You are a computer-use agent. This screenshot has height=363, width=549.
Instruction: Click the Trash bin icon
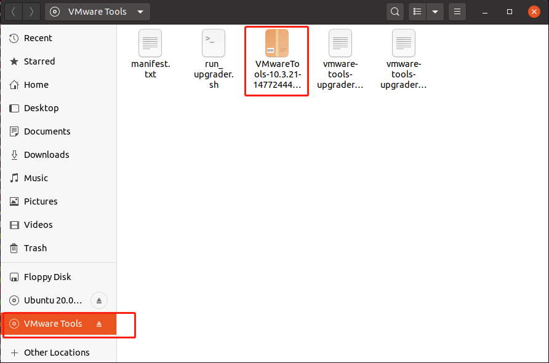14,248
